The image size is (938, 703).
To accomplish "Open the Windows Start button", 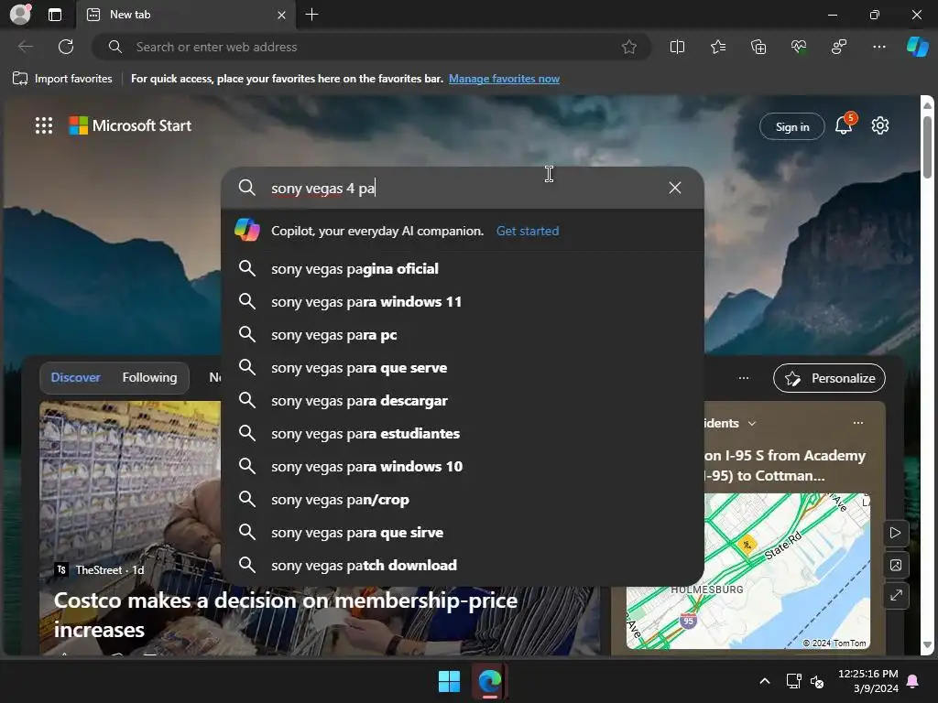I will pyautogui.click(x=449, y=681).
